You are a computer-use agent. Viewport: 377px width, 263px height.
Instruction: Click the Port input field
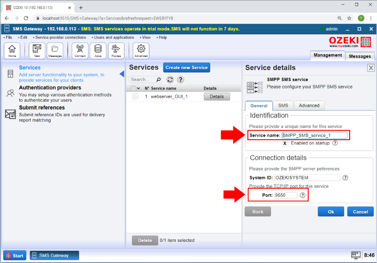(286, 195)
